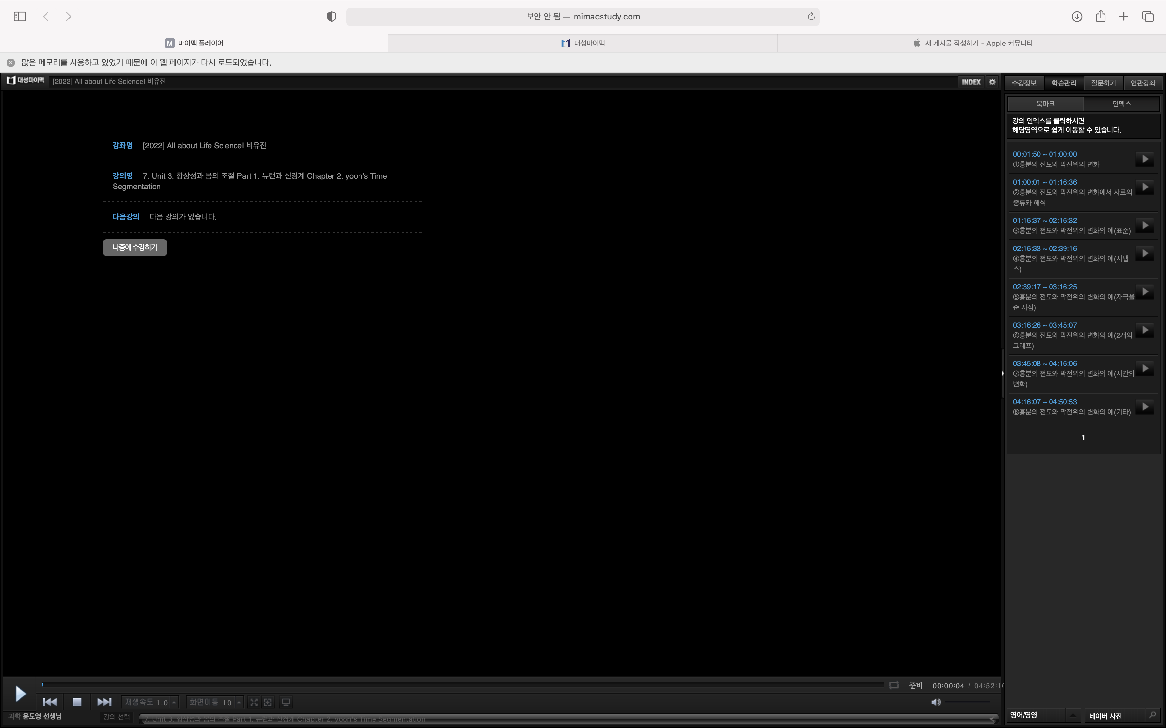The height and width of the screenshot is (728, 1166).
Task: Dismiss the memory reload notification banner
Action: [11, 63]
